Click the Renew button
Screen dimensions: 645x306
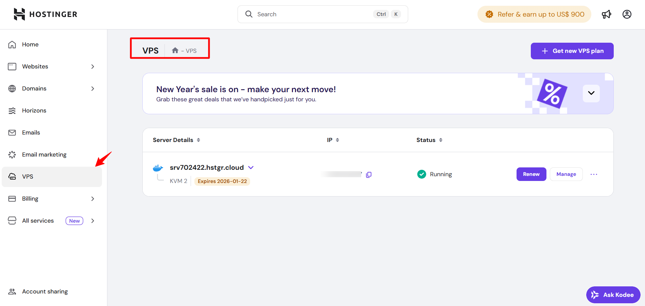click(531, 174)
